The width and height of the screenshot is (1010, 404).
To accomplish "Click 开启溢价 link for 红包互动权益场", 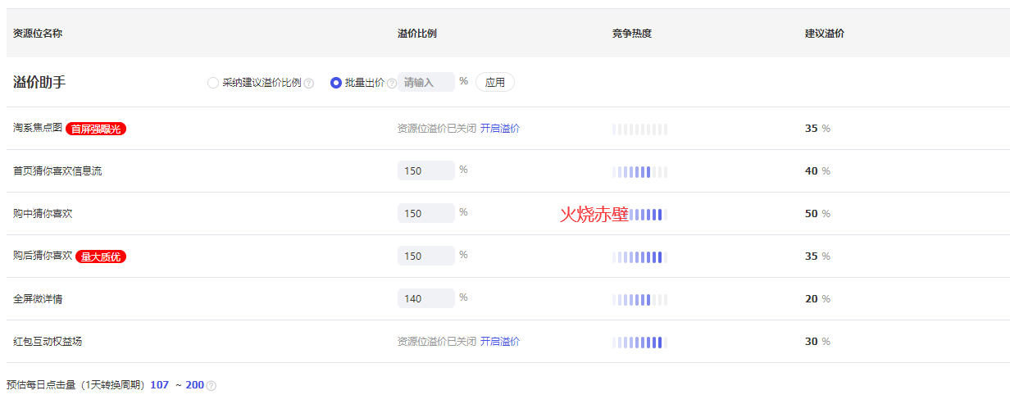I will pos(500,342).
